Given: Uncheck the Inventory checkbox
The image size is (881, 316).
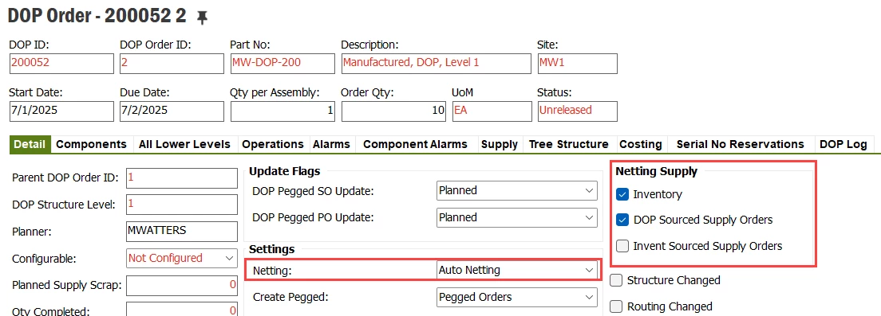Looking at the screenshot, I should (x=622, y=194).
